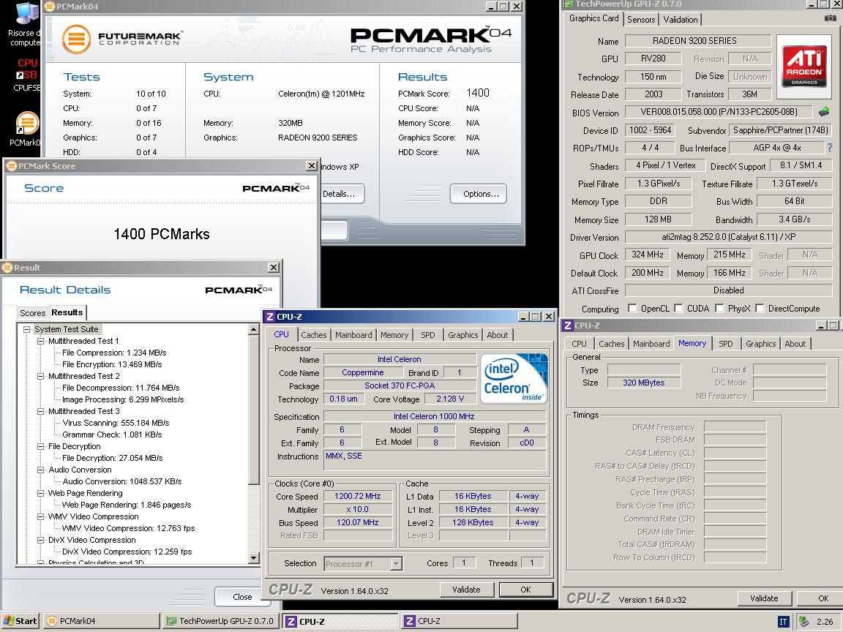Image resolution: width=843 pixels, height=632 pixels.
Task: Select 'DivX Video Compression: 12.259 fps' row
Action: [x=127, y=552]
